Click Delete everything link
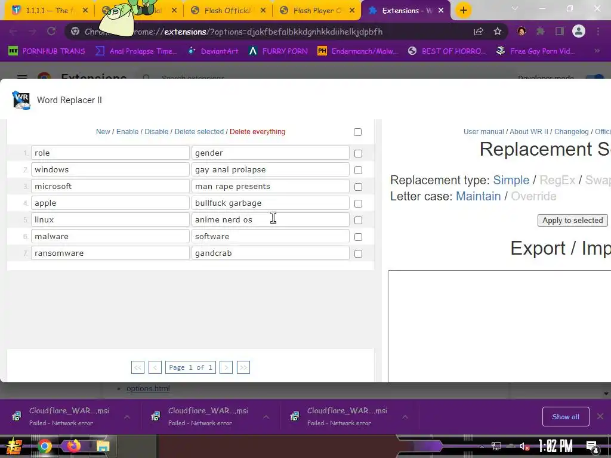This screenshot has width=611, height=458. point(257,132)
